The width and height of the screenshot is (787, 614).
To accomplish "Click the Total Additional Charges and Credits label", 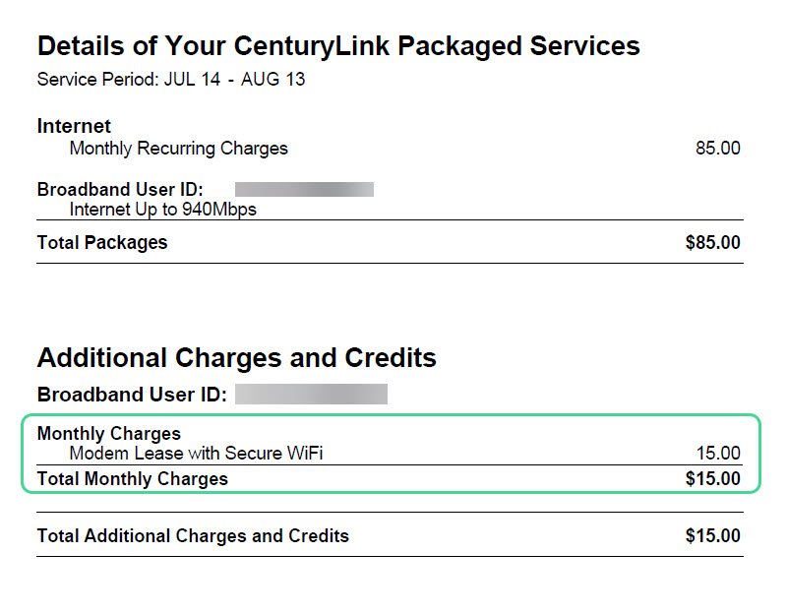I will (192, 536).
